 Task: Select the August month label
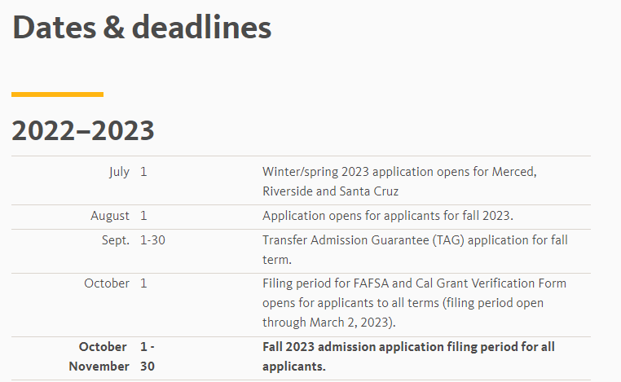[x=110, y=216]
